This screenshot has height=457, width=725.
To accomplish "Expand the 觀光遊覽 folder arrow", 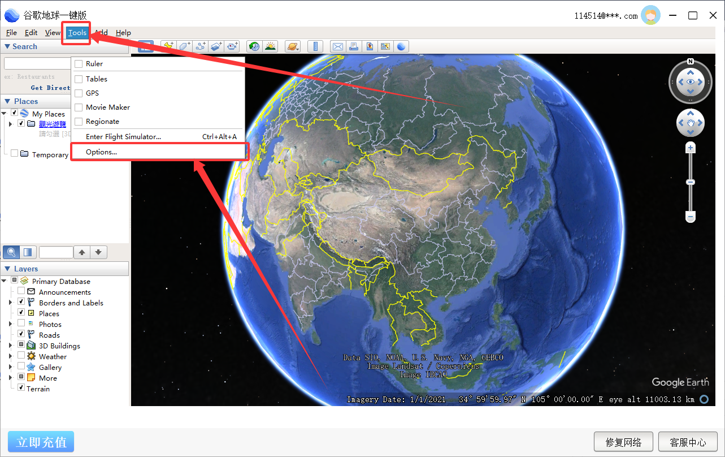I will [11, 123].
